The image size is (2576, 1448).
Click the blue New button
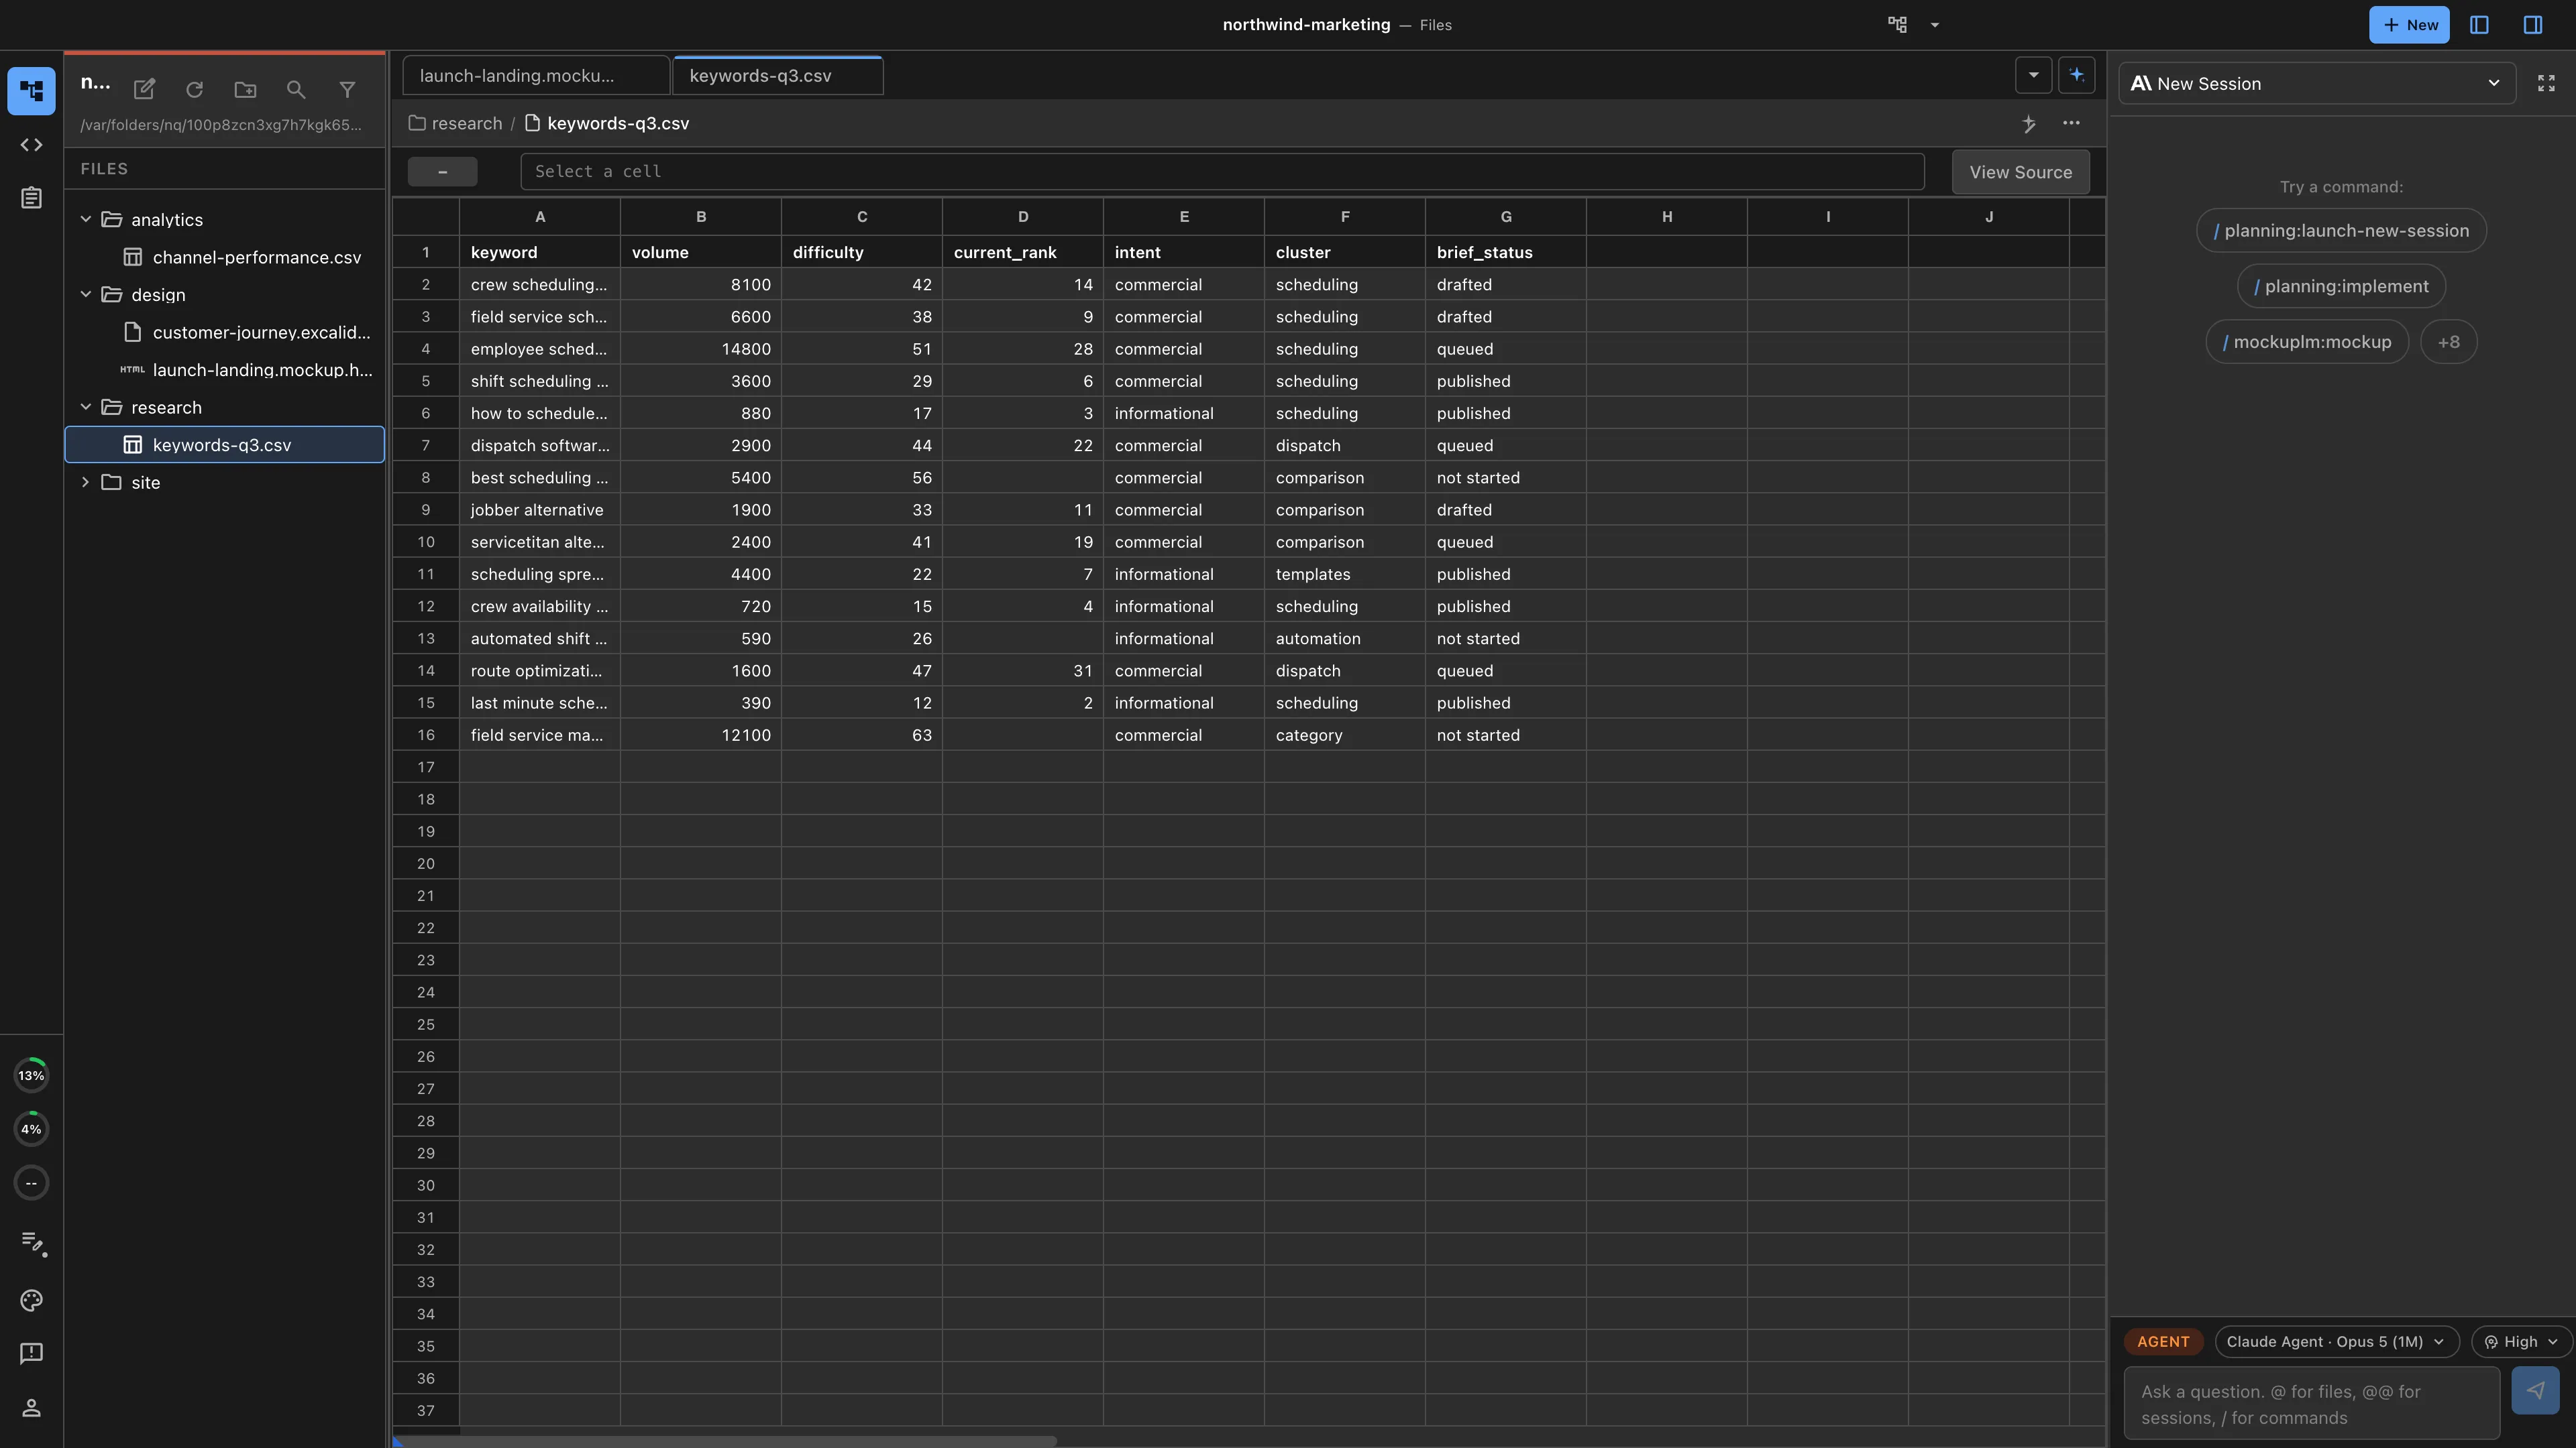2408,25
